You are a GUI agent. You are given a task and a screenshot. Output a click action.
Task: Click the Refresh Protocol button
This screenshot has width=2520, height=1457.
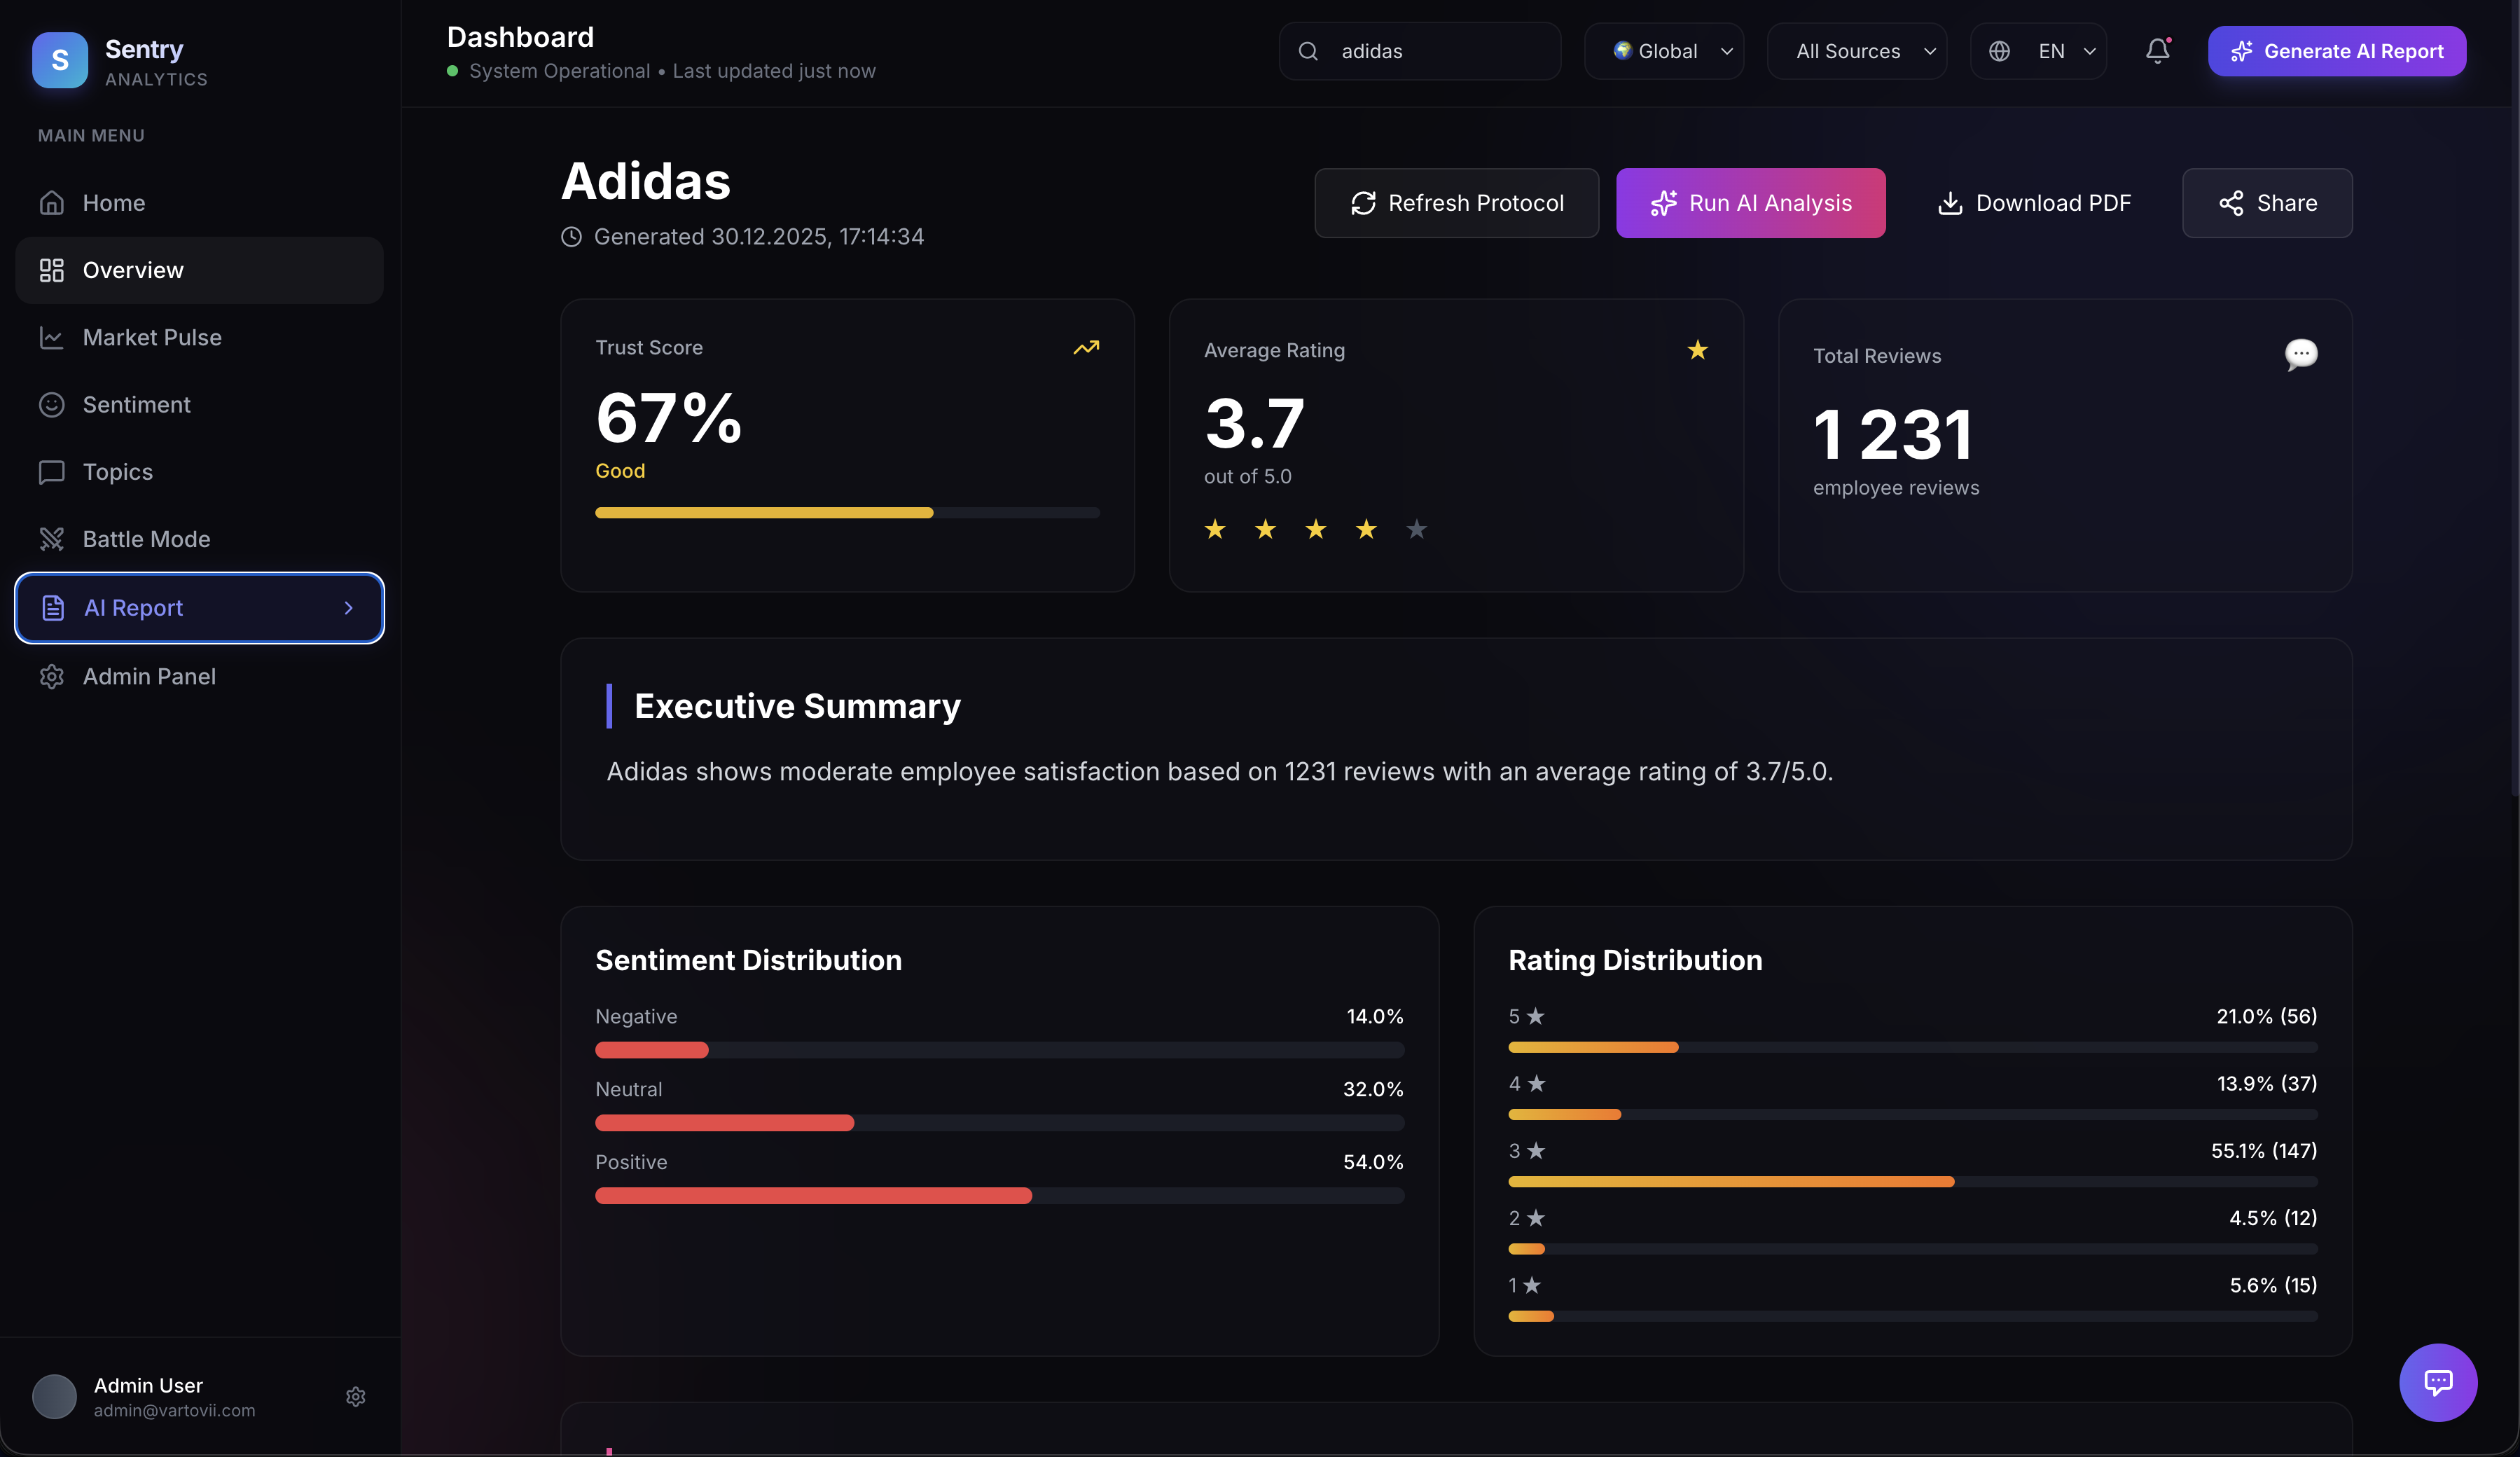pos(1456,203)
